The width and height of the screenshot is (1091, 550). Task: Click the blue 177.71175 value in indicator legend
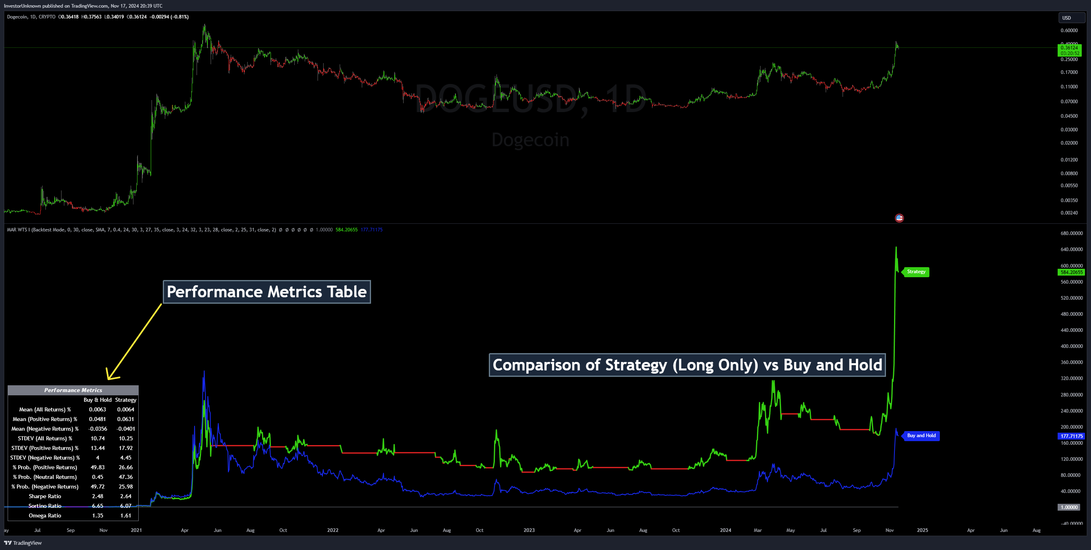pos(371,230)
